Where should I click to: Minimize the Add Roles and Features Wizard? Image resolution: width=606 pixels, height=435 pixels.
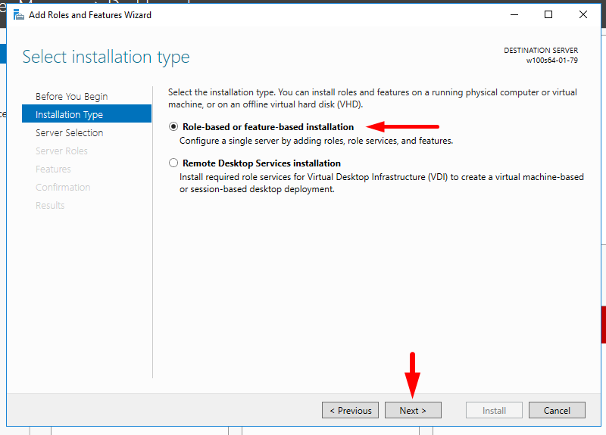click(514, 14)
